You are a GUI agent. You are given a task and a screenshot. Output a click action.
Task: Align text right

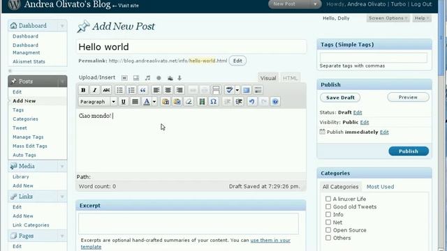click(x=179, y=90)
